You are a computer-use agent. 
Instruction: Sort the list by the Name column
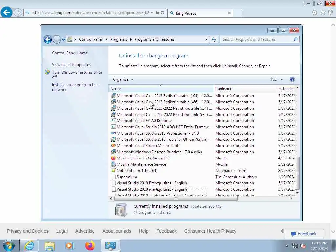[x=161, y=89]
